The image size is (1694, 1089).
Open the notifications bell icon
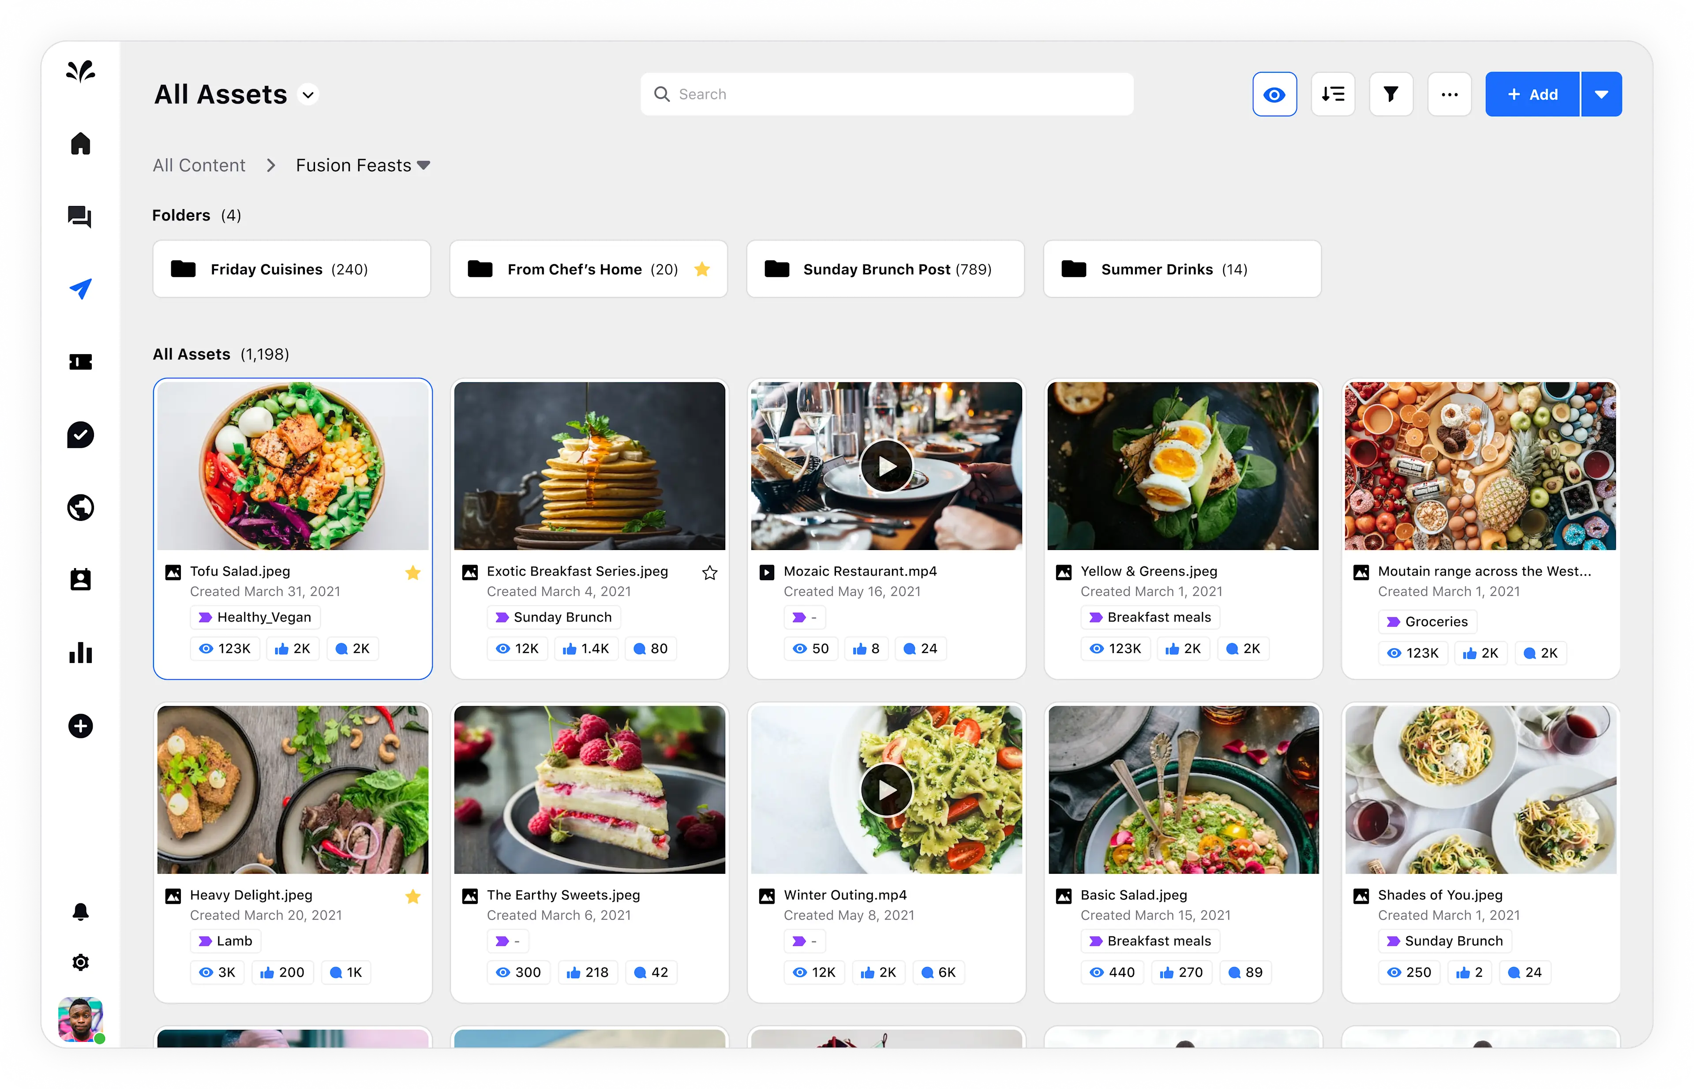click(x=81, y=911)
